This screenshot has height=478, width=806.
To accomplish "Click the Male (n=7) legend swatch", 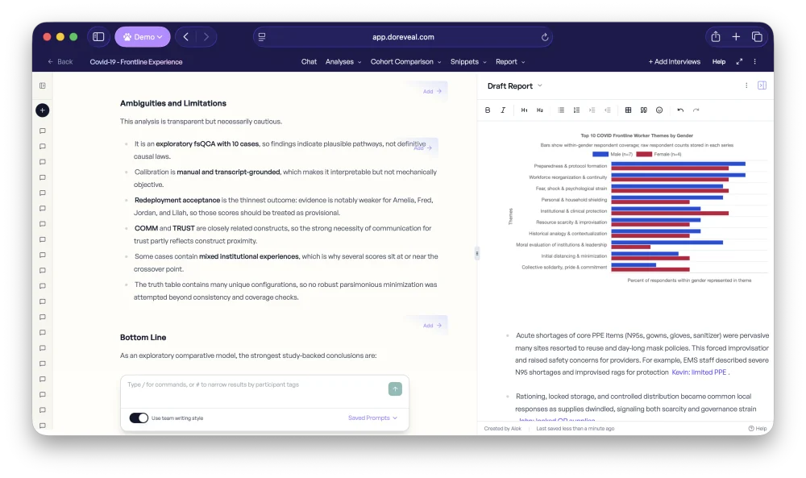I will click(x=600, y=154).
